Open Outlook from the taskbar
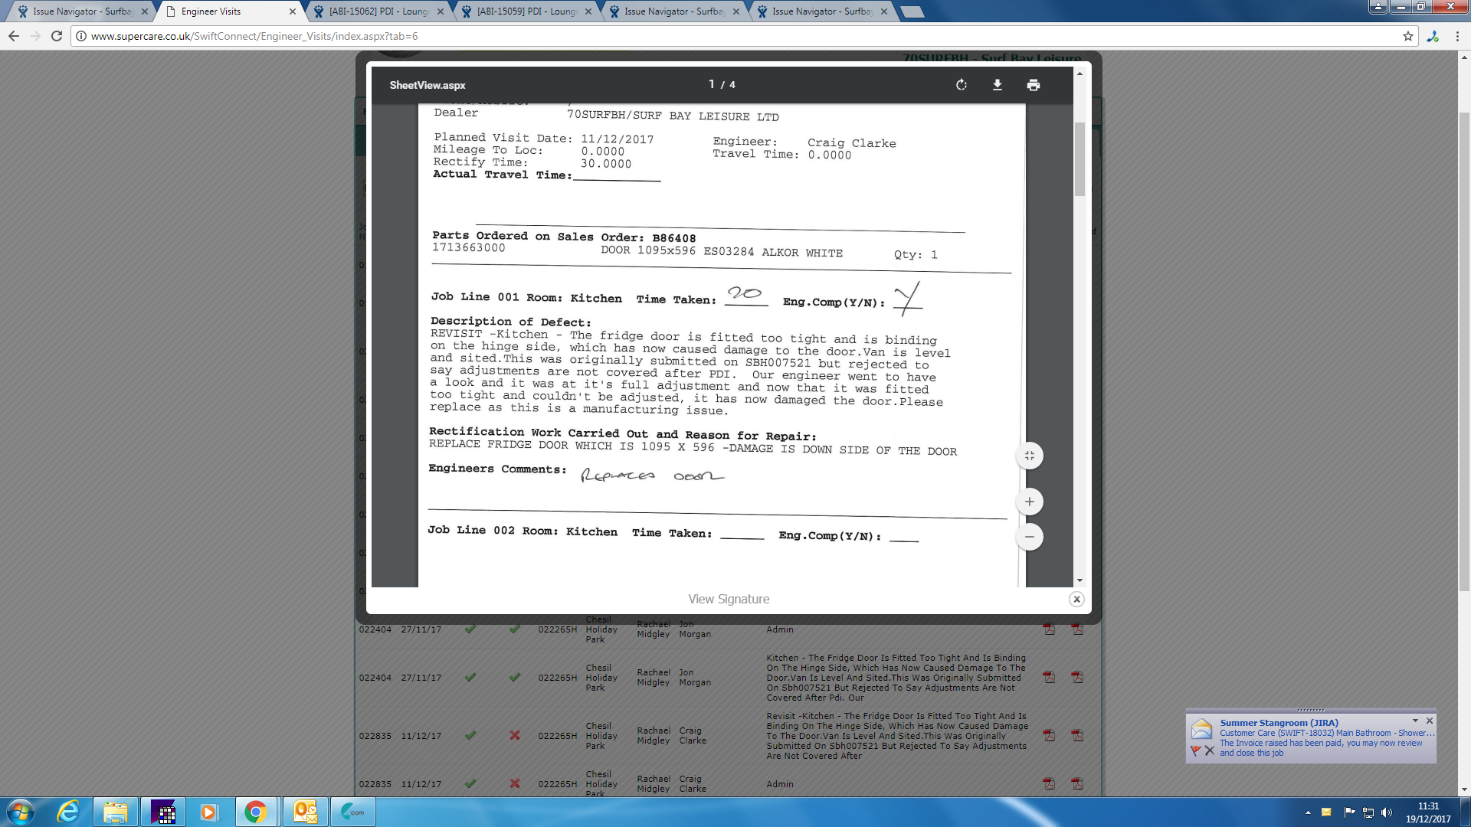The width and height of the screenshot is (1471, 827). 306,812
